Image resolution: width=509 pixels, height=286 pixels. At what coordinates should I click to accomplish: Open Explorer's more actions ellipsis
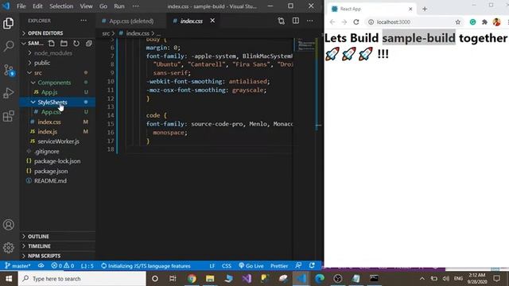coord(84,21)
